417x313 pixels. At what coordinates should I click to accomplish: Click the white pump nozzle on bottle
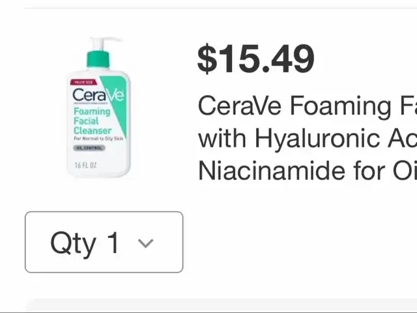tap(106, 42)
